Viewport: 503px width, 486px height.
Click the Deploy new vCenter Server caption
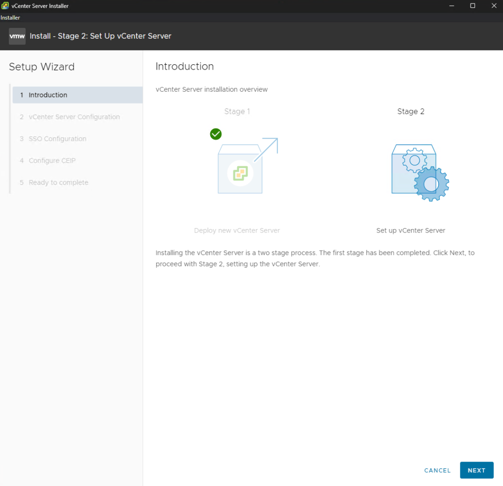(x=237, y=230)
